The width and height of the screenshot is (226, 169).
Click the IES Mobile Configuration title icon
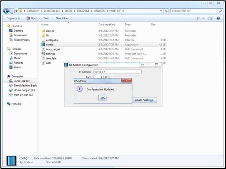pos(66,65)
